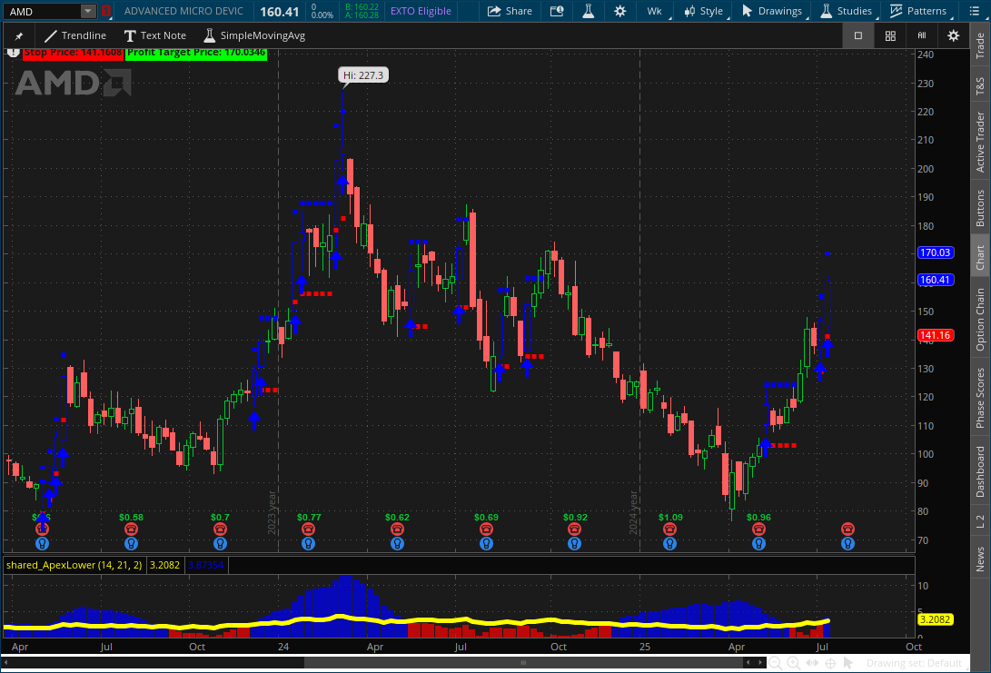Click the earnings phone icon under $0.69
The width and height of the screenshot is (991, 673).
click(486, 529)
